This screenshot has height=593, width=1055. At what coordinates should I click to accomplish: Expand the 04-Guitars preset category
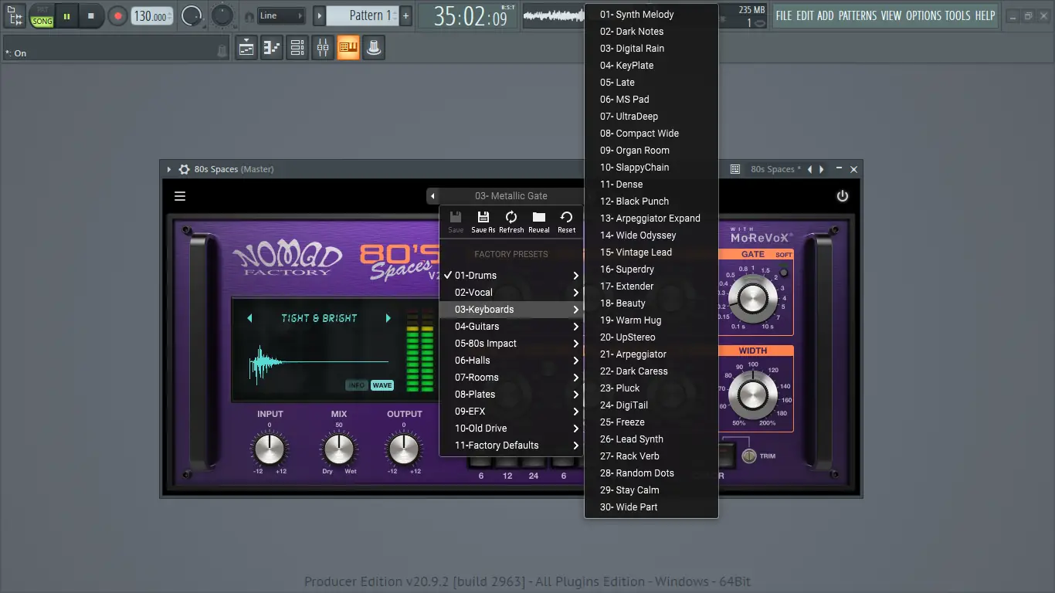pos(511,327)
